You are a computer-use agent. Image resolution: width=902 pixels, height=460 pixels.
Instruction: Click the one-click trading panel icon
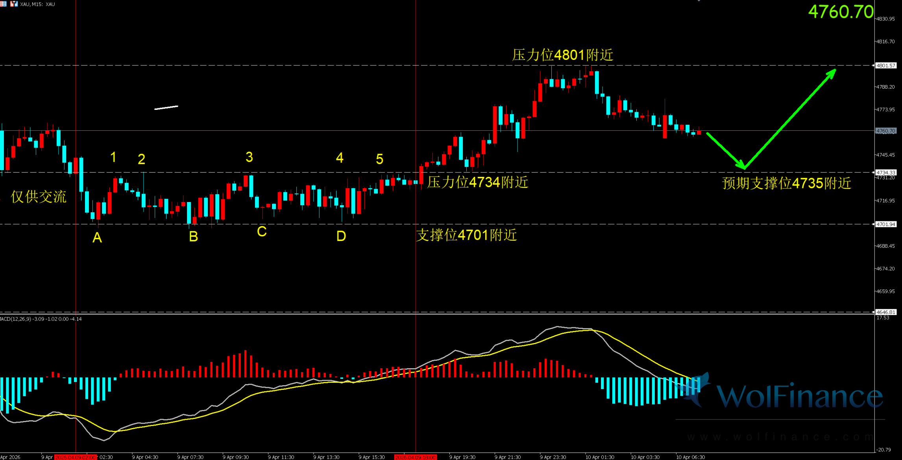pyautogui.click(x=14, y=4)
